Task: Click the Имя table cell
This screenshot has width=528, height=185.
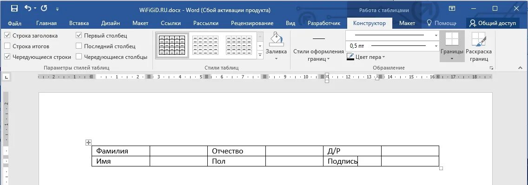Action: (x=121, y=161)
